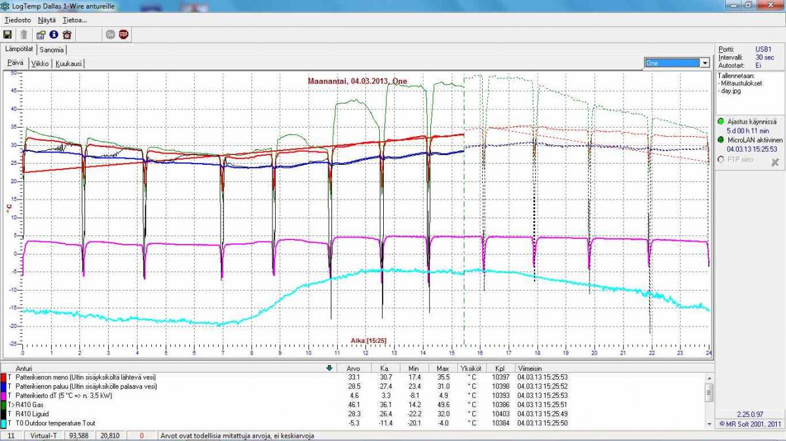Sort by the Kpl column header
The height and width of the screenshot is (441, 786).
500,368
